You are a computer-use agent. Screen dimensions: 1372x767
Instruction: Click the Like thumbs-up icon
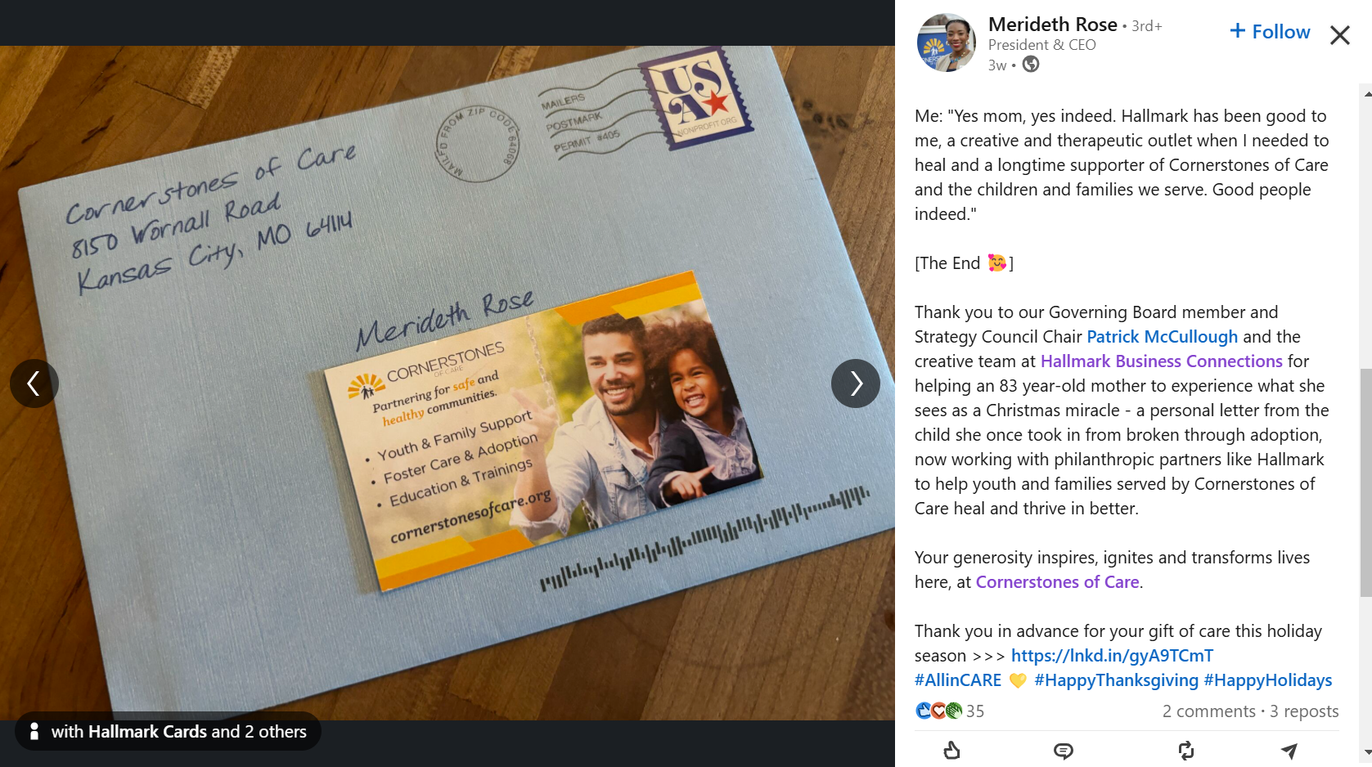point(951,750)
